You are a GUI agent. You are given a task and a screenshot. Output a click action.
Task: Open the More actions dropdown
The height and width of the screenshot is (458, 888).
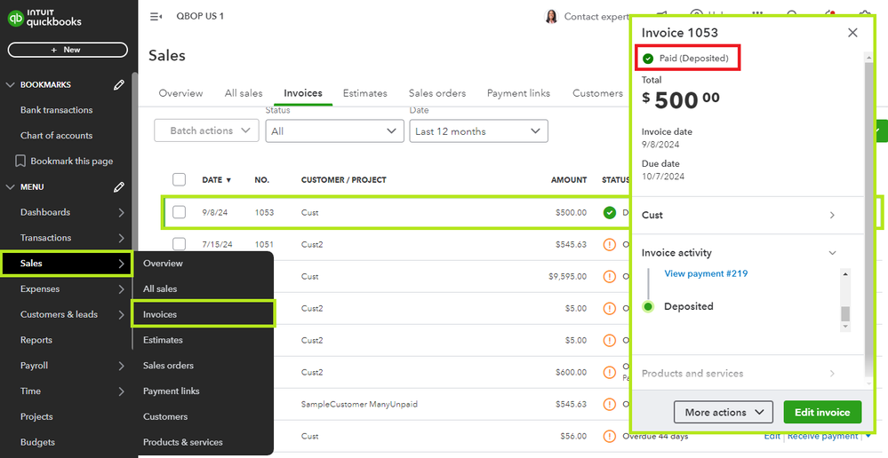724,412
